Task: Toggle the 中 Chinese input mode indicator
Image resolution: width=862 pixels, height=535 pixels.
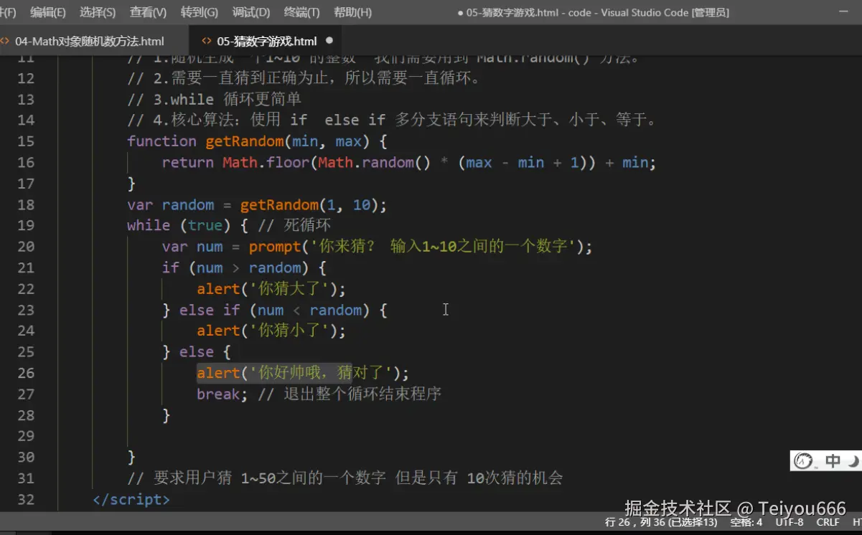Action: pos(833,461)
